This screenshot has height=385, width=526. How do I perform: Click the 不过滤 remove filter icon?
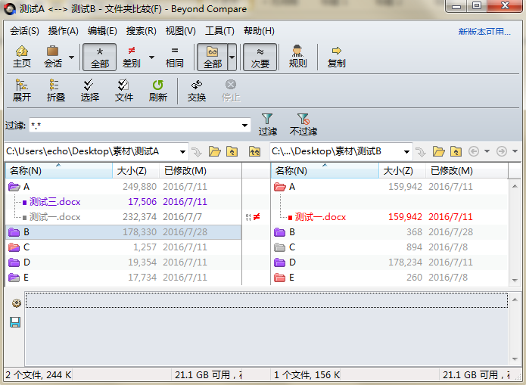(x=303, y=124)
